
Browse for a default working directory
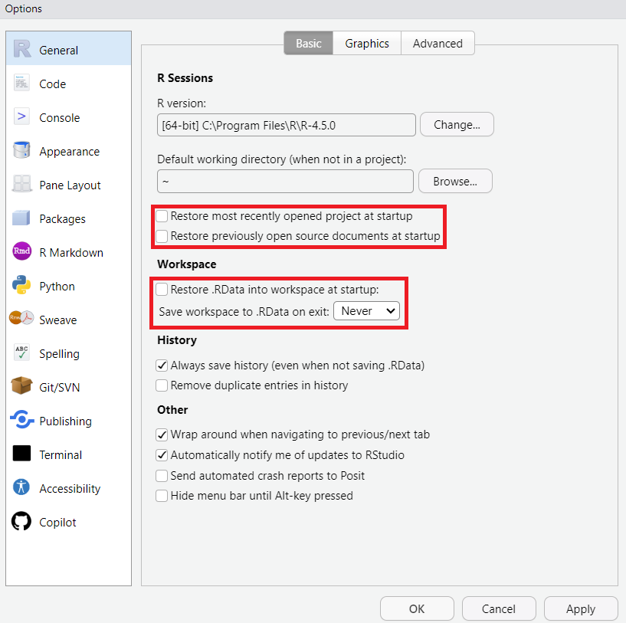(455, 181)
